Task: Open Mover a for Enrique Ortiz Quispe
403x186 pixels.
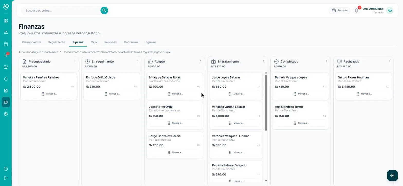Action: click(x=112, y=94)
